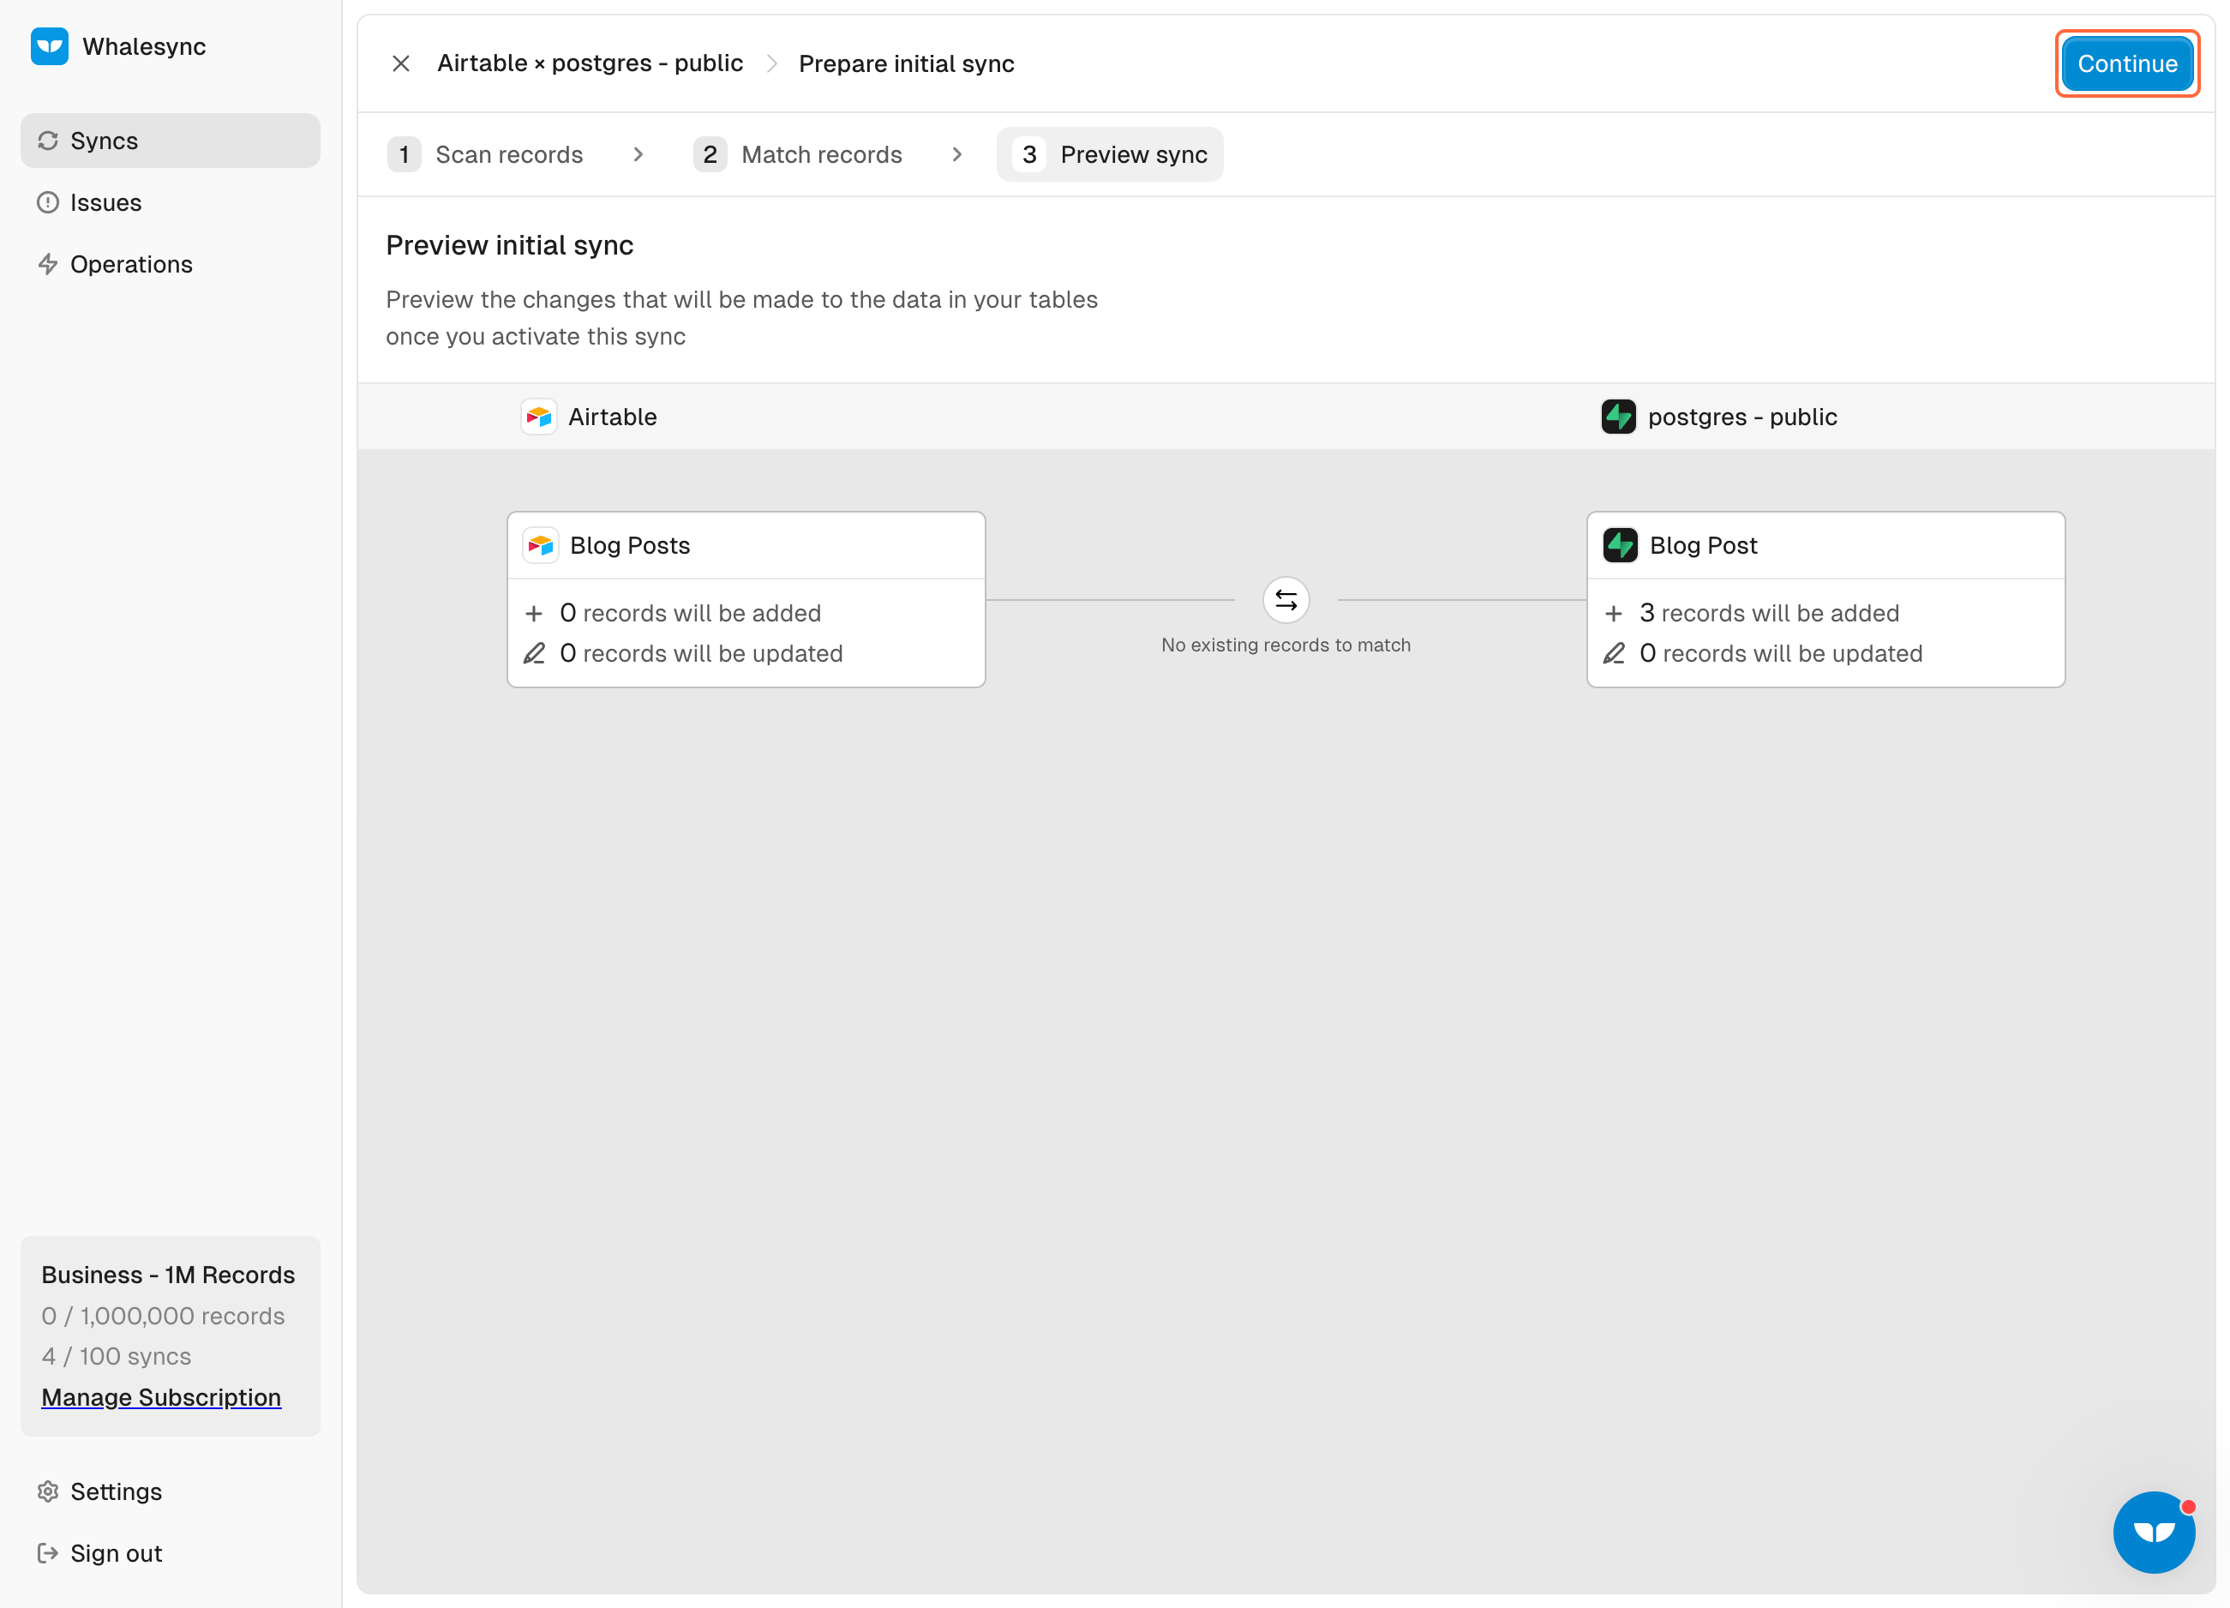Click the Airtable × postgres - public breadcrumb
This screenshot has width=2230, height=1608.
tap(590, 64)
